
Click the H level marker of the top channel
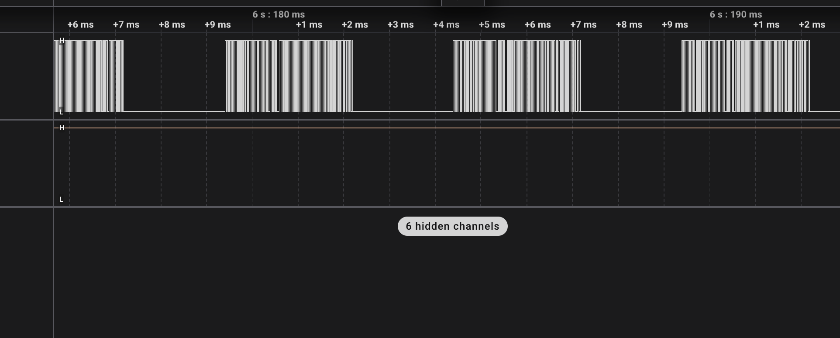click(62, 41)
